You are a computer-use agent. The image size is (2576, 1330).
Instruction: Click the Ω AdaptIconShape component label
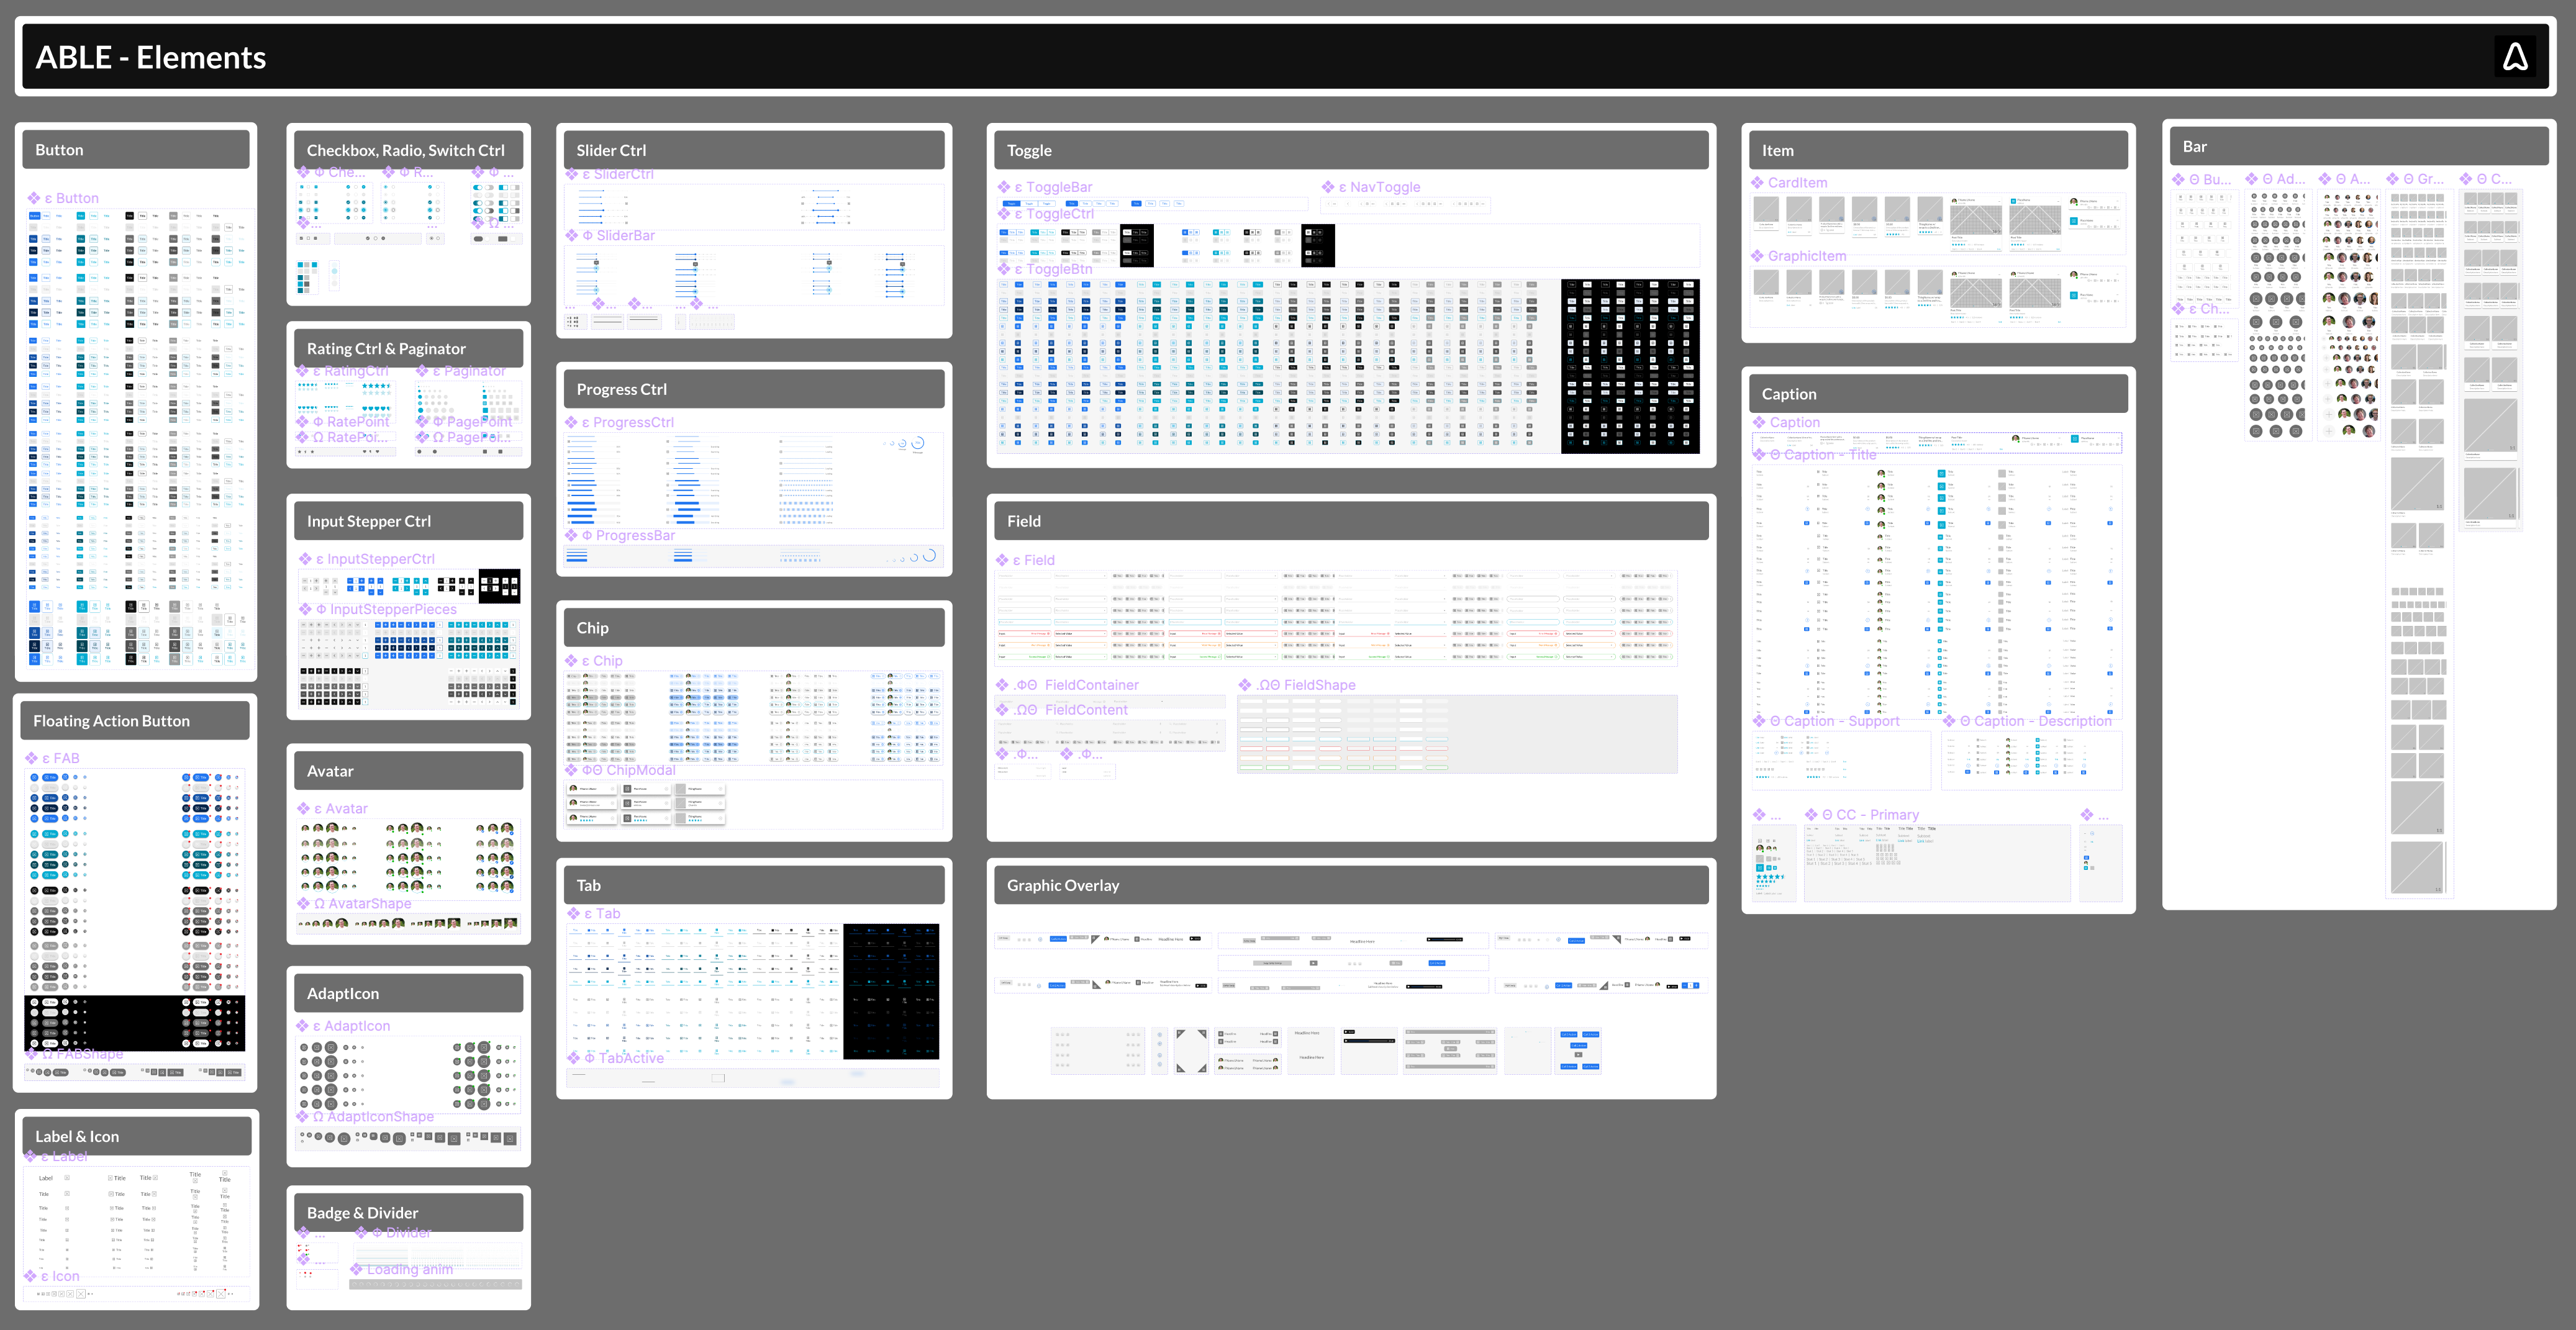(x=373, y=1116)
